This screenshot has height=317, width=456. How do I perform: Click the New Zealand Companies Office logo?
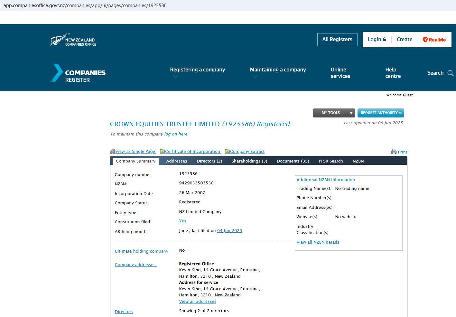(73, 40)
